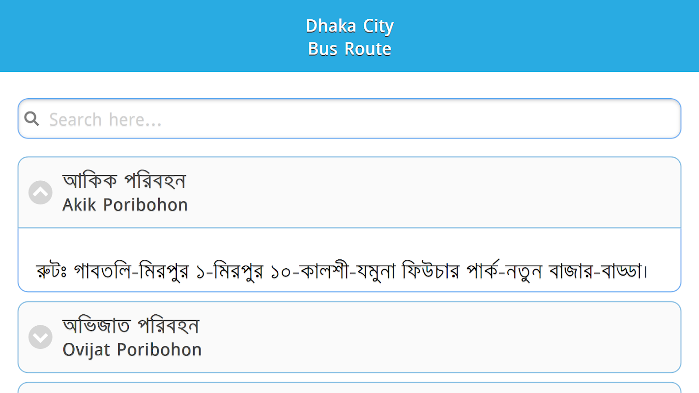Click empty space in the Akik Poribohon header row
Viewport: 699px width, 393px height.
click(442, 192)
